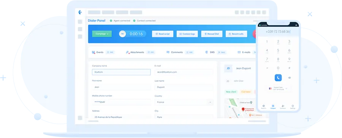Tap the # key on phone dialpad
The height and width of the screenshot is (138, 342).
[x=289, y=68]
